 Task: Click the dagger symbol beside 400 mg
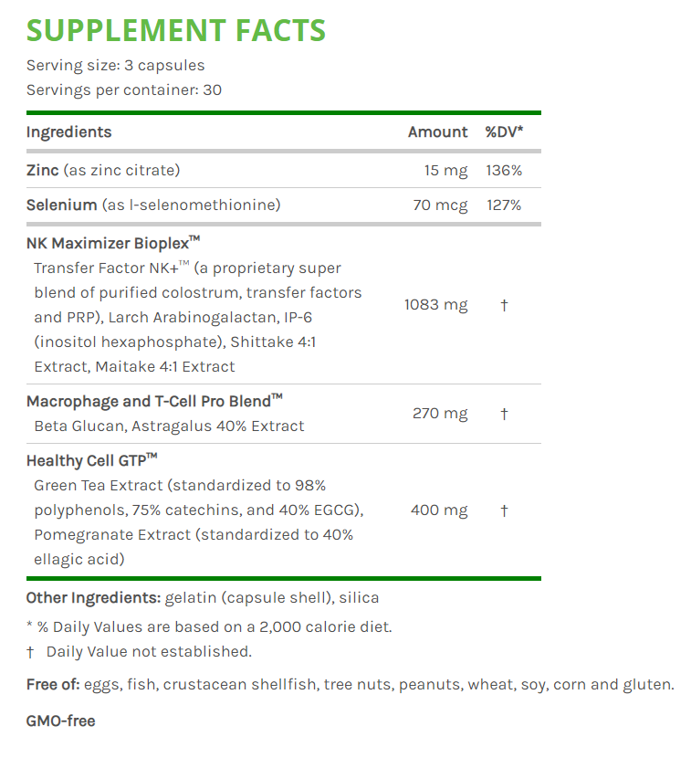(x=504, y=510)
